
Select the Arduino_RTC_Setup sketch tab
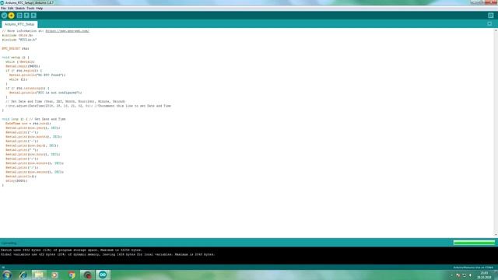coord(19,24)
